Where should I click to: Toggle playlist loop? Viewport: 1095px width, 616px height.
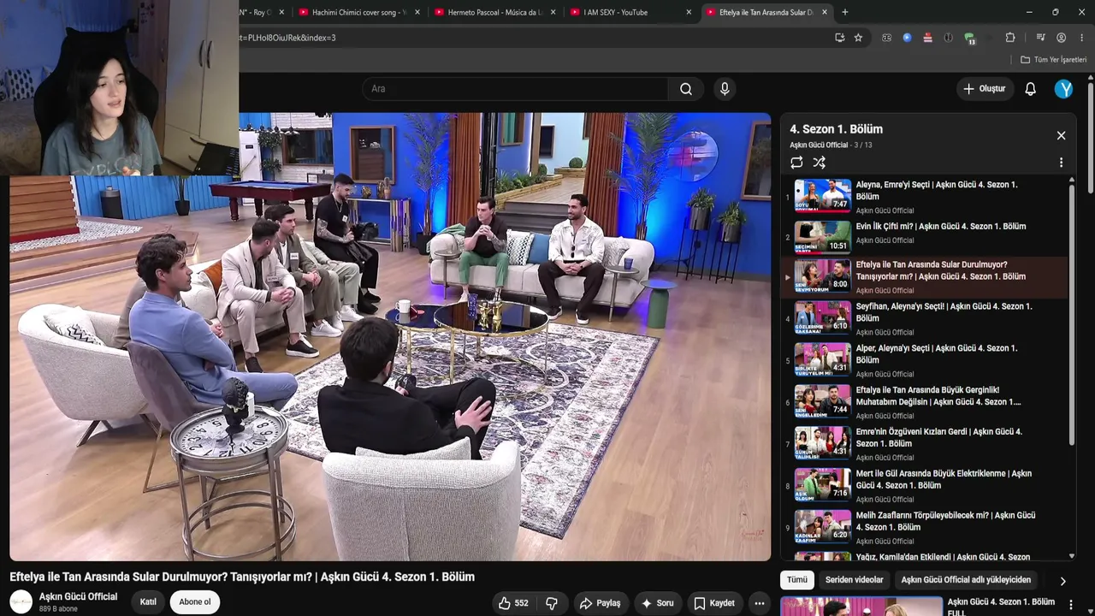click(796, 163)
